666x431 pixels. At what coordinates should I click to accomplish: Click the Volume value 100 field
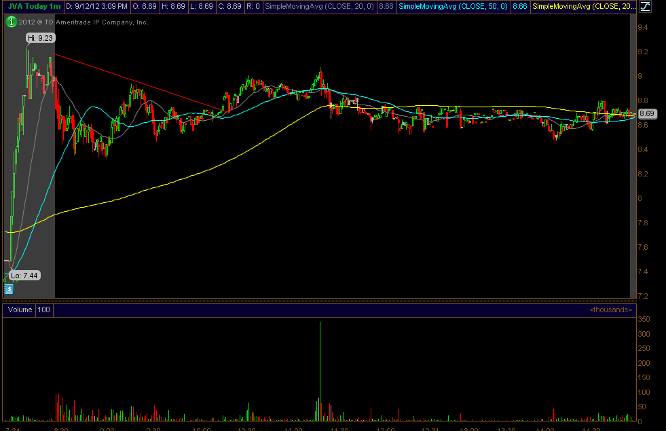pos(44,310)
